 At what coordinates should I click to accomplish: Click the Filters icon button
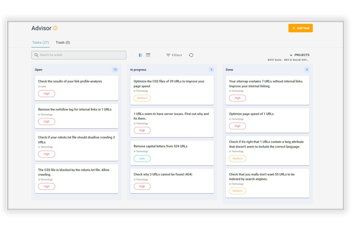click(x=168, y=55)
